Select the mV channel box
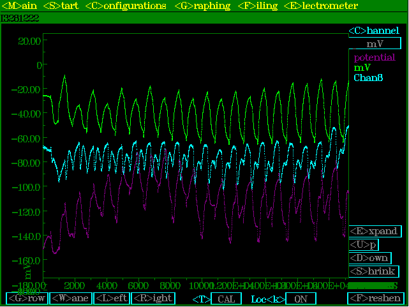The image size is (409, 307). click(x=375, y=43)
